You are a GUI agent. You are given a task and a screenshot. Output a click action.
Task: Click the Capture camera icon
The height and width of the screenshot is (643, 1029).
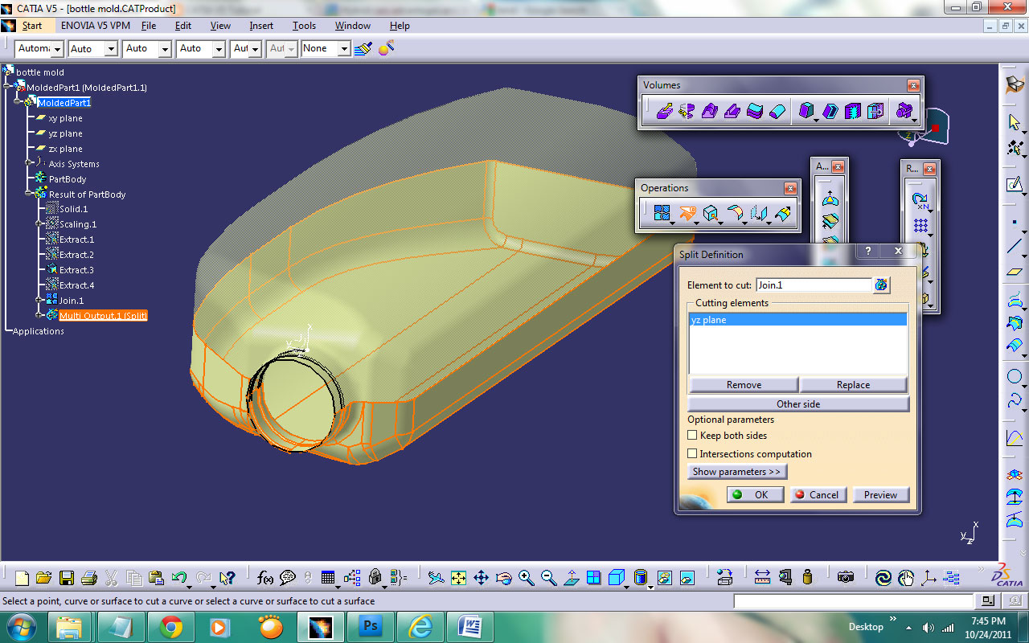tap(845, 577)
